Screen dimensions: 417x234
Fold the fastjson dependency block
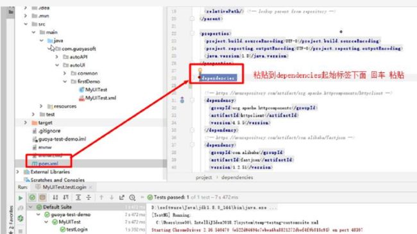tap(192, 145)
